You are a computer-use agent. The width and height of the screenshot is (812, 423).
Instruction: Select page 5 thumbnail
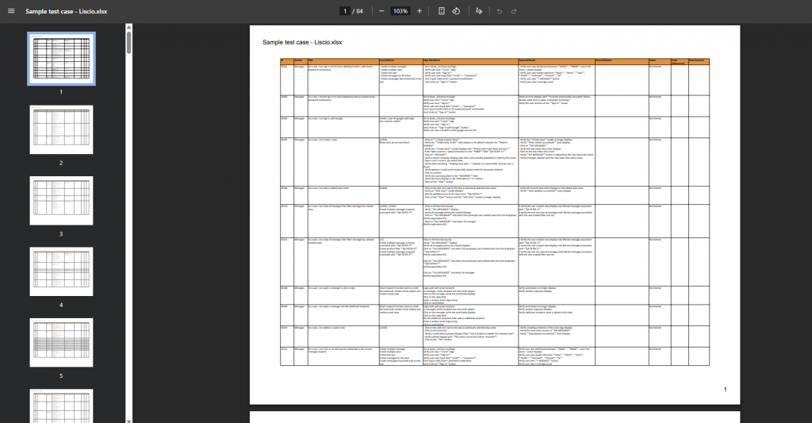click(61, 343)
